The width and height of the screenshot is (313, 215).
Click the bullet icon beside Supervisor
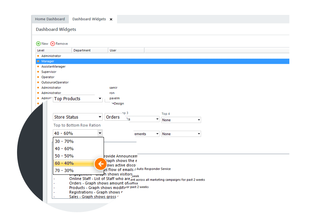(x=38, y=72)
